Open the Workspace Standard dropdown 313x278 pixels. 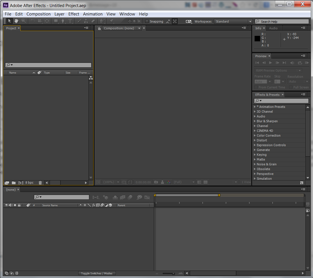pos(233,21)
